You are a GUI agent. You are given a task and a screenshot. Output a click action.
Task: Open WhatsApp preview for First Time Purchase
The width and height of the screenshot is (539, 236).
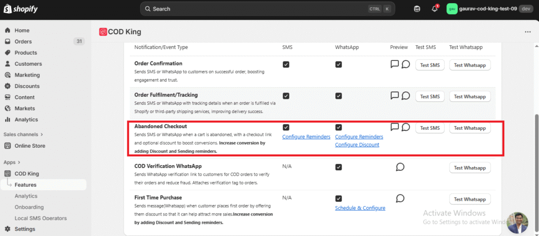pyautogui.click(x=400, y=198)
